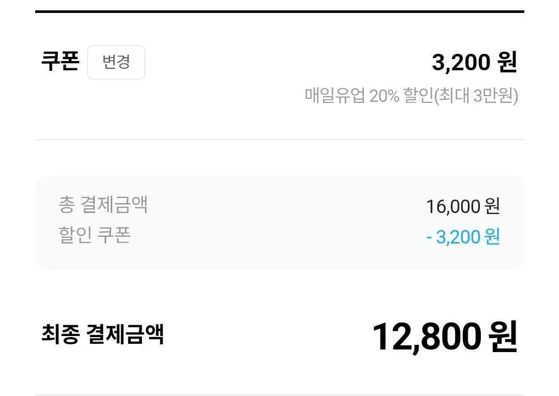Click the thin divider below the coupon section

(x=279, y=140)
